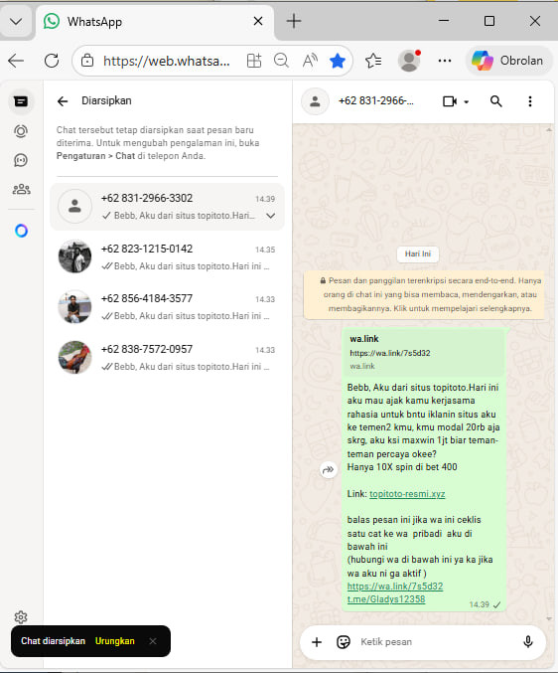Click the address bar URL

pos(166,61)
